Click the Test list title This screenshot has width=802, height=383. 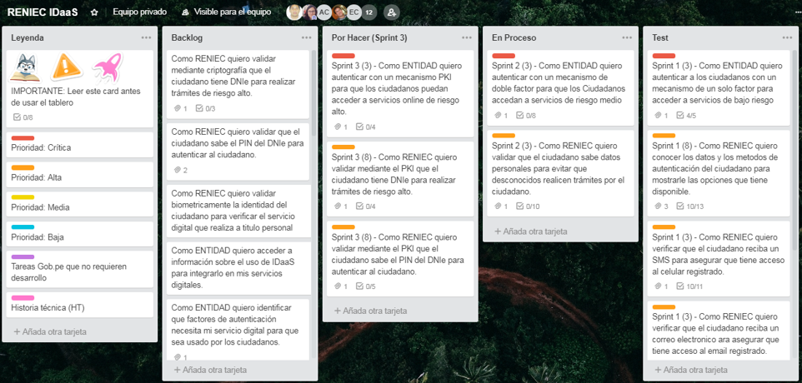pos(659,37)
